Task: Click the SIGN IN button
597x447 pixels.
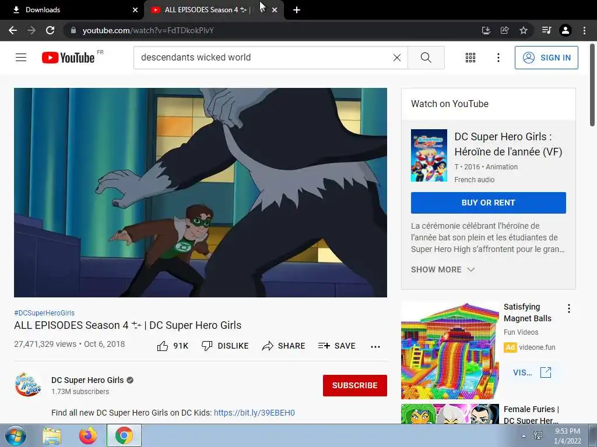Action: pyautogui.click(x=546, y=58)
